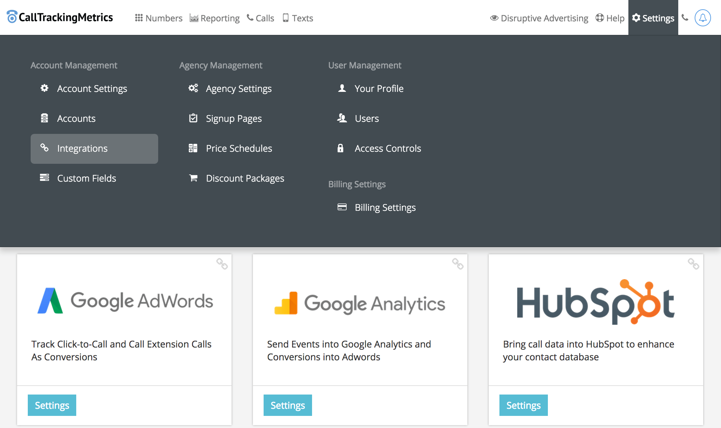Open the Calls menu
The height and width of the screenshot is (428, 721).
[260, 18]
